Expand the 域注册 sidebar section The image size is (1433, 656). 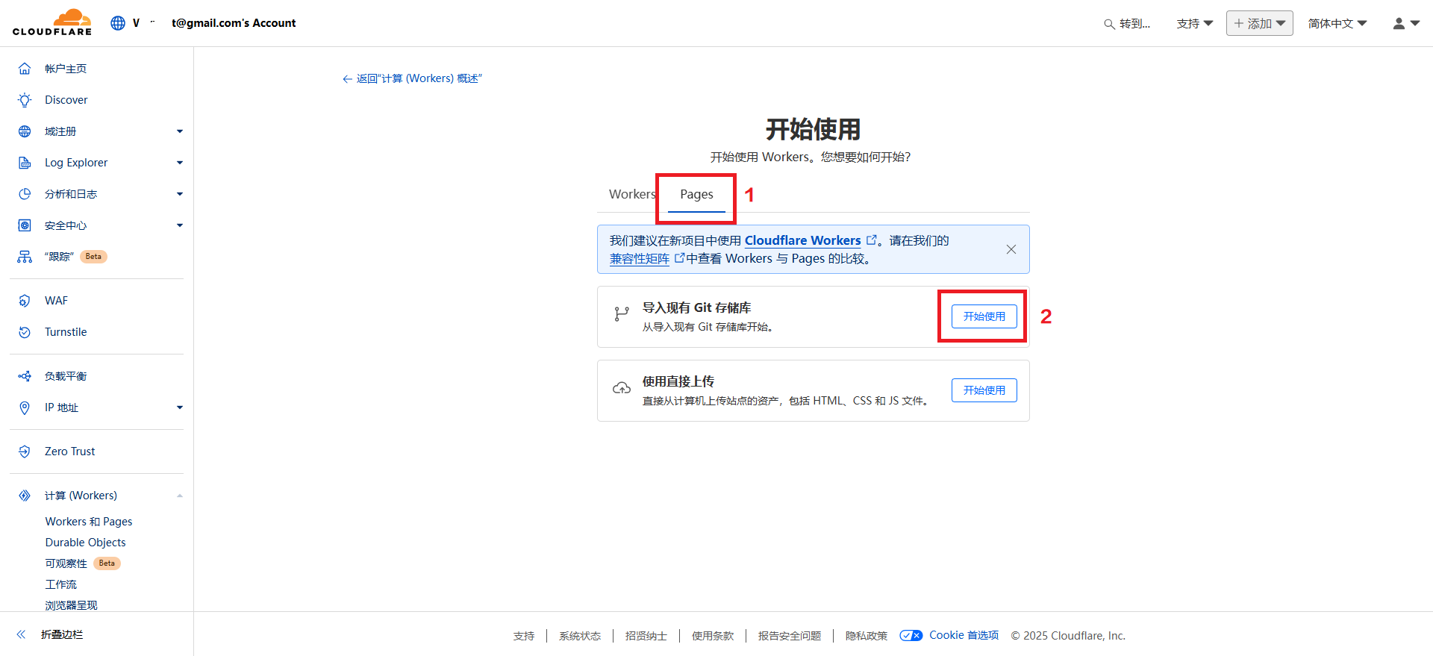point(179,131)
